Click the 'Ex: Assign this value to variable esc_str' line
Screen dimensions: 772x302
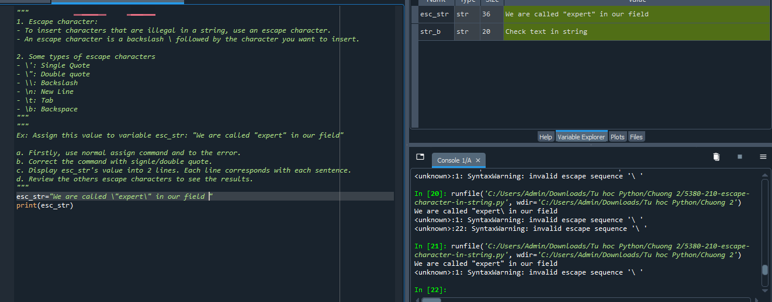pyautogui.click(x=180, y=135)
